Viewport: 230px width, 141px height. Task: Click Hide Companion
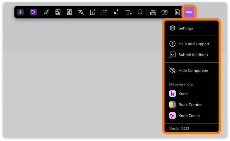(192, 70)
